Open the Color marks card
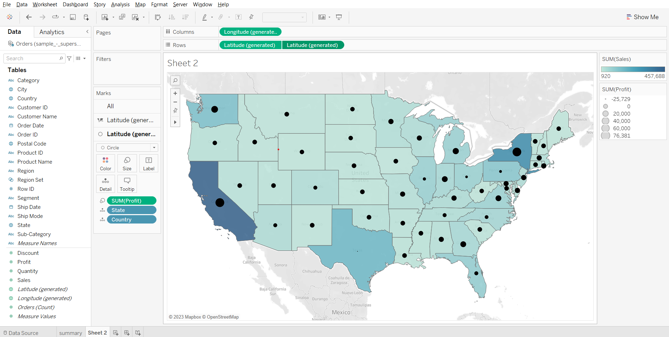The height and width of the screenshot is (337, 669). [x=106, y=163]
